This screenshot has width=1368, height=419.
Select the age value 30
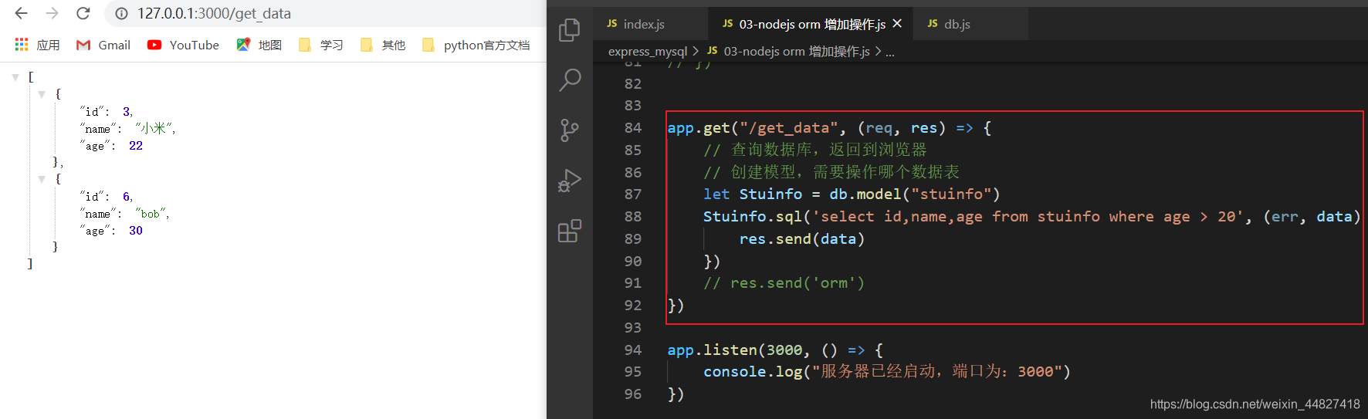(136, 230)
